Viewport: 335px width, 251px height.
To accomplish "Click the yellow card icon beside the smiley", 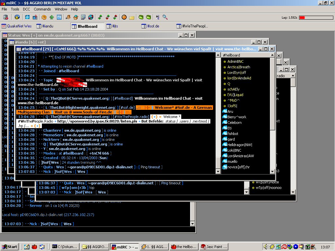I will tap(132, 17).
